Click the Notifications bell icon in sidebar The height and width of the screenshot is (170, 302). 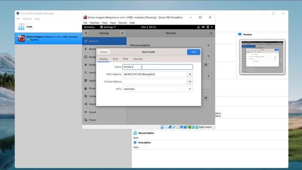86,65
